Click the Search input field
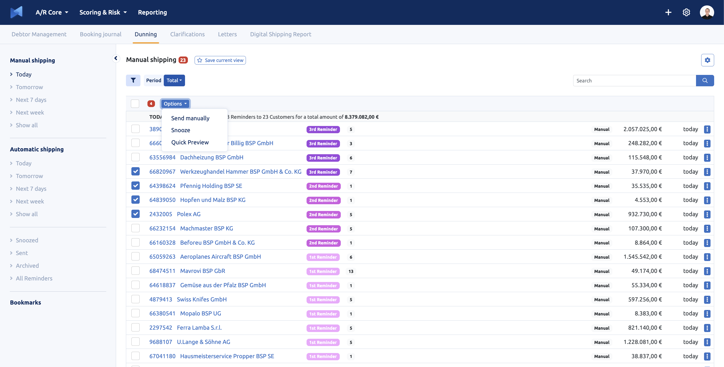 634,81
